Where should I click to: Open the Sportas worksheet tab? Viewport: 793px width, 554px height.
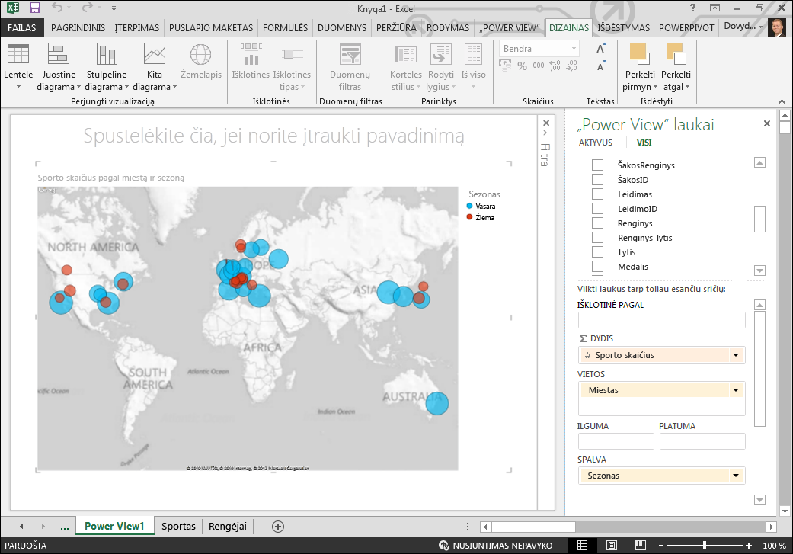[x=178, y=526]
